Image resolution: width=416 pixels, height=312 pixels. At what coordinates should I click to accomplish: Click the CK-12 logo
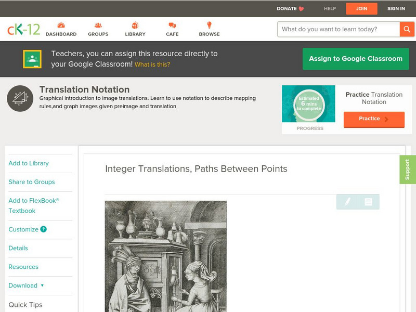23,29
